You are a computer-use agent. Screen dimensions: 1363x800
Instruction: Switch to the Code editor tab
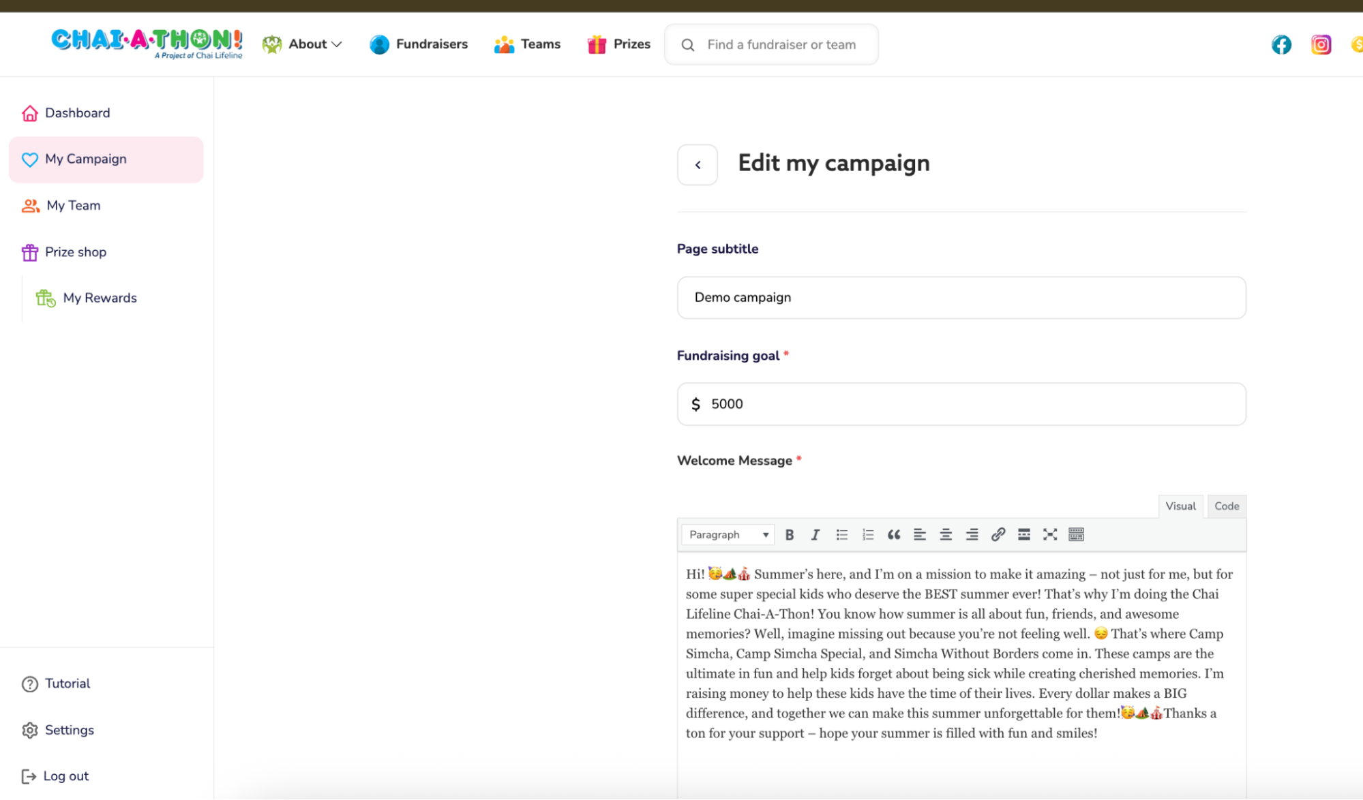(1226, 506)
